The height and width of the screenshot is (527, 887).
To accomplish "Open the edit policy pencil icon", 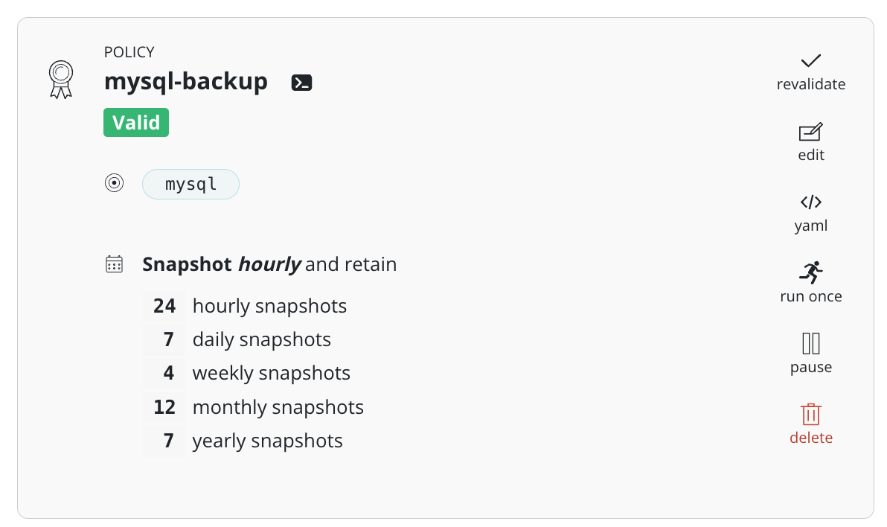I will tap(810, 132).
